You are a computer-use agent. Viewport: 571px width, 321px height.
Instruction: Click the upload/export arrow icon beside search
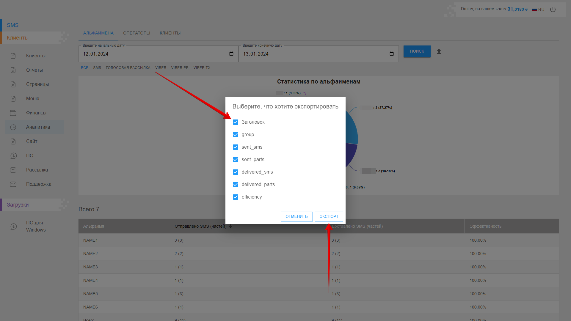[439, 51]
